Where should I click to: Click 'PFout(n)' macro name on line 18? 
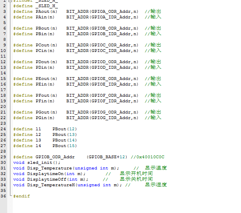[x=46, y=96]
